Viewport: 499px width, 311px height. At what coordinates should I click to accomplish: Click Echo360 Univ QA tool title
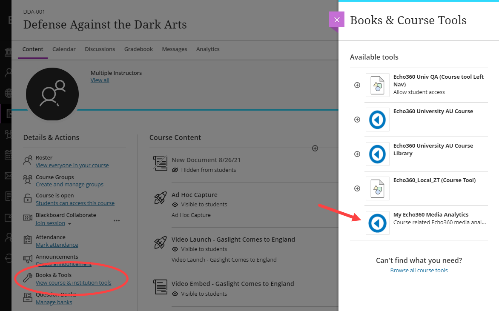(x=438, y=80)
